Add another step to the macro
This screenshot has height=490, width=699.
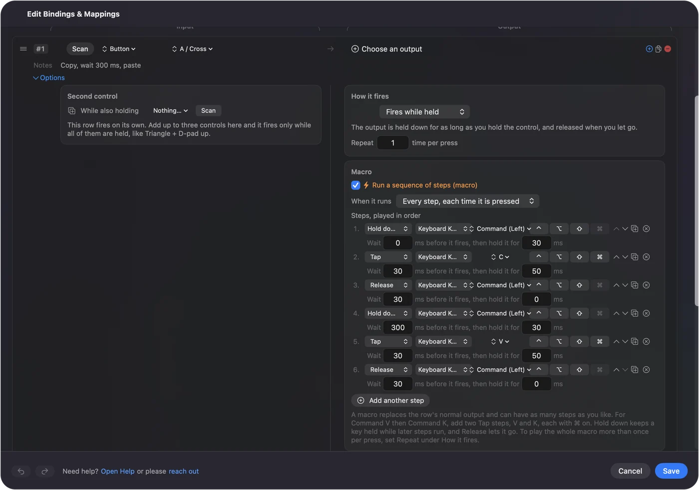(390, 401)
